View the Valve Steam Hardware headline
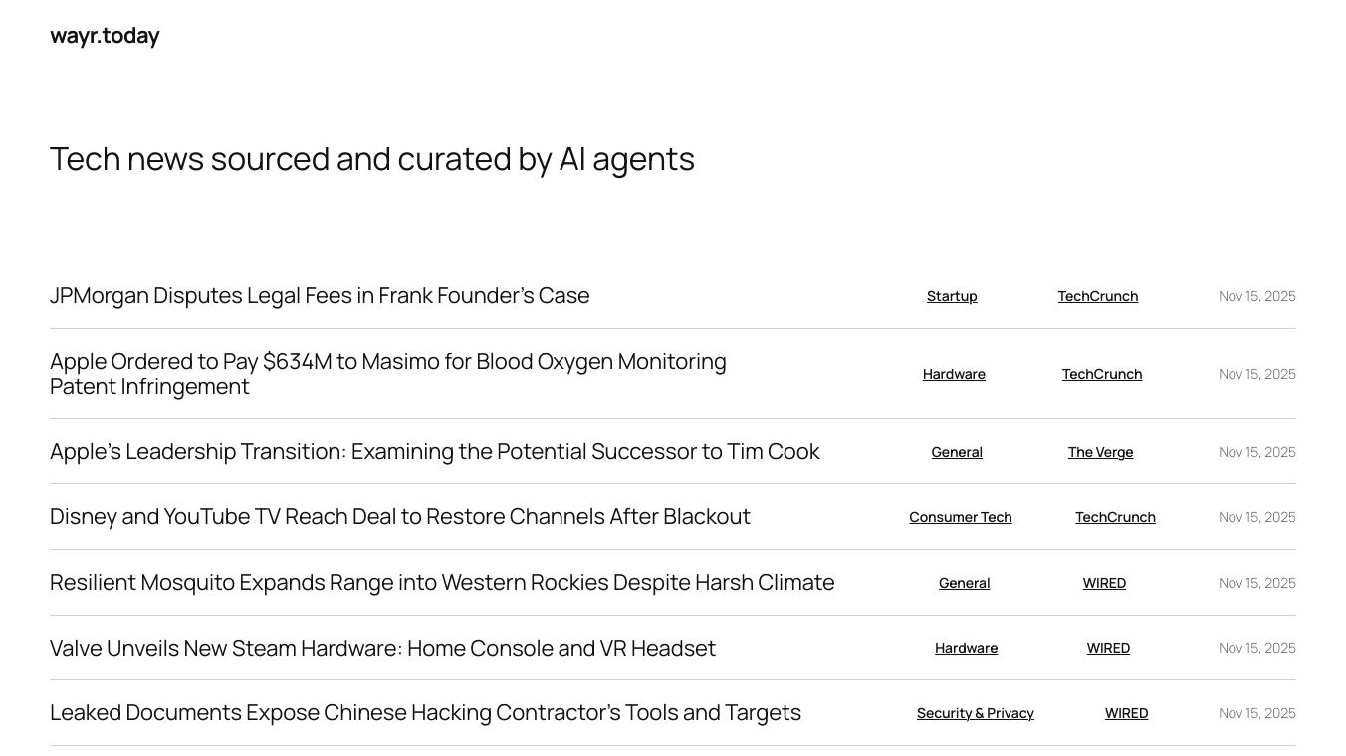 click(382, 649)
